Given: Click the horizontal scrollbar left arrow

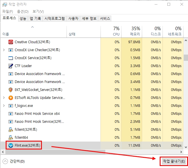Looking at the screenshot, I should click(x=3, y=152).
